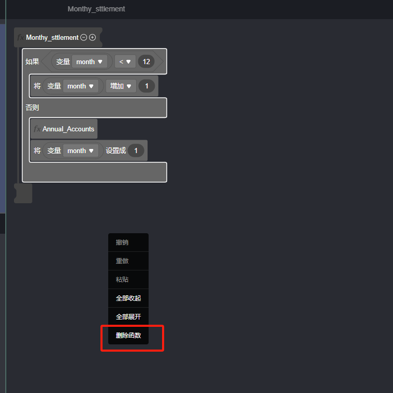Image resolution: width=393 pixels, height=393 pixels.
Task: Choose 重做 from the context menu
Action: (x=128, y=261)
